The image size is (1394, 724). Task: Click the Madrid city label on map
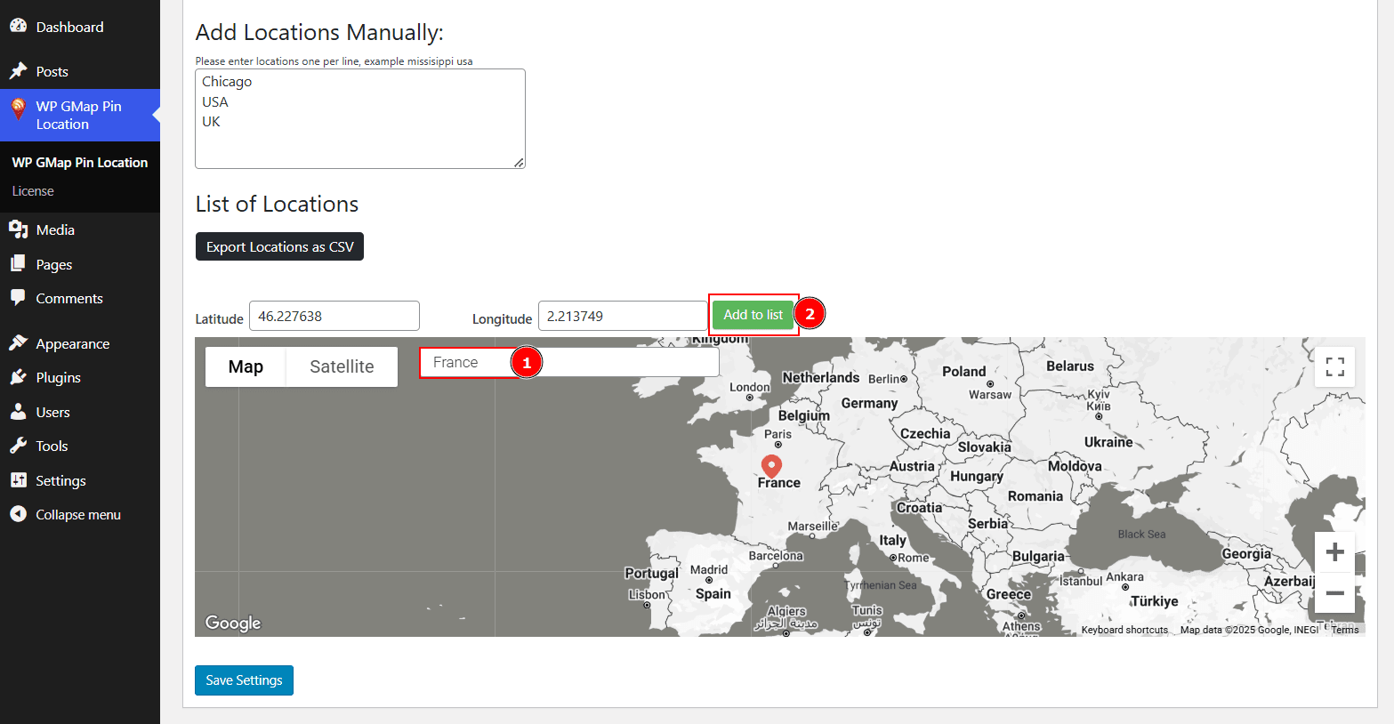click(x=709, y=569)
